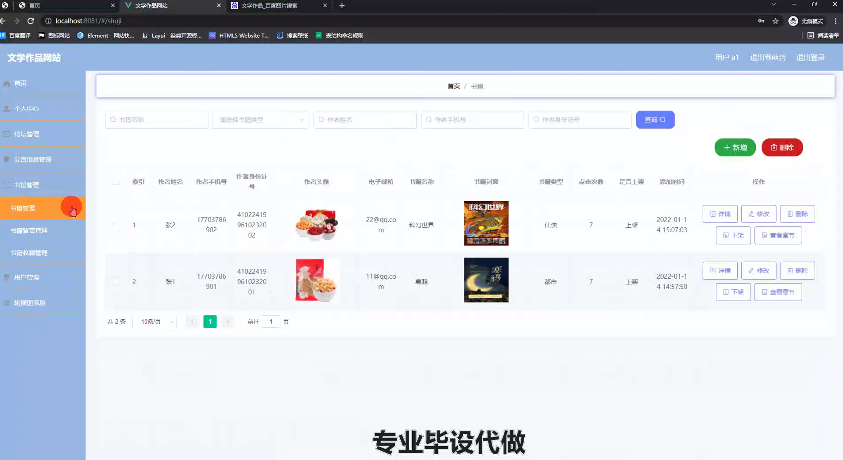Open 张1 author avatar image
Image resolution: width=843 pixels, height=460 pixels.
click(317, 280)
